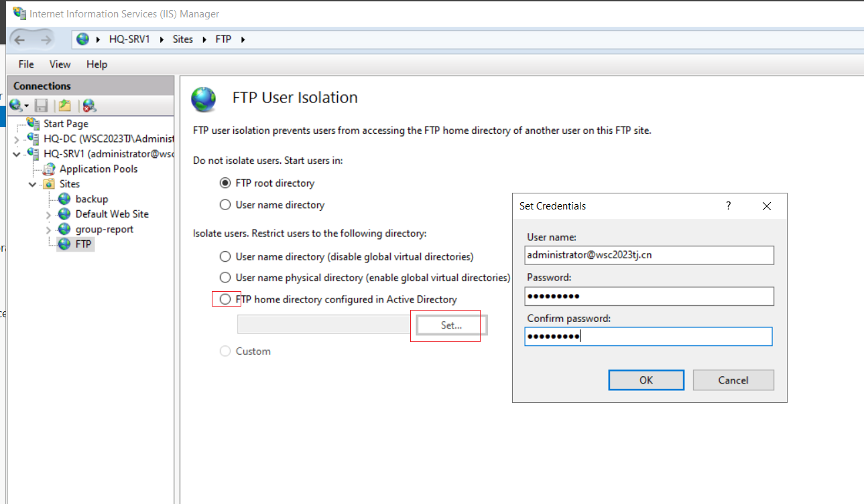Viewport: 864px width, 504px height.
Task: Expand the HQ-DC server node
Action: point(17,139)
